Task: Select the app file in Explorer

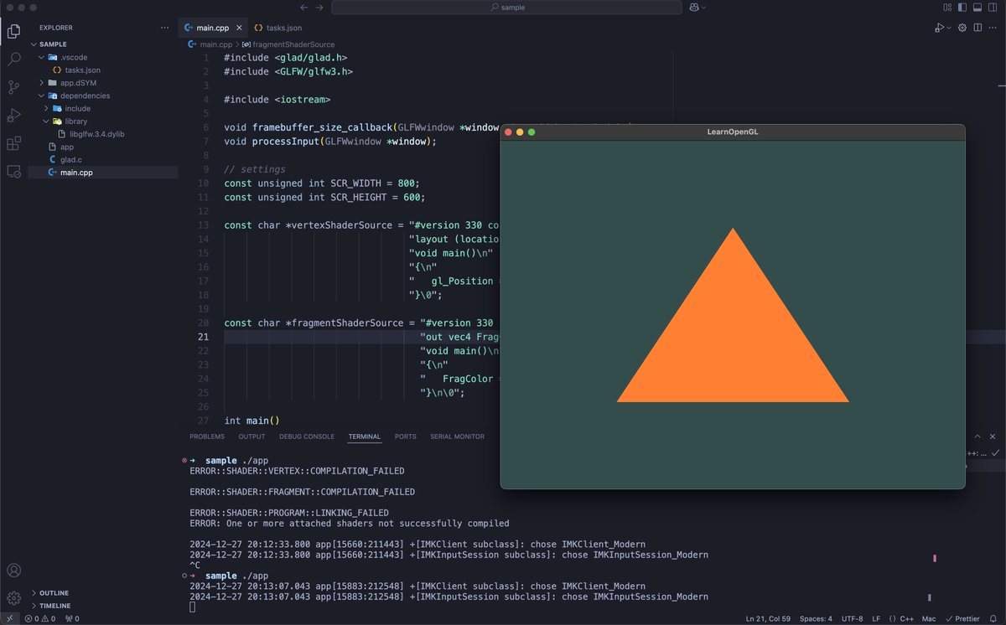Action: 103,147
